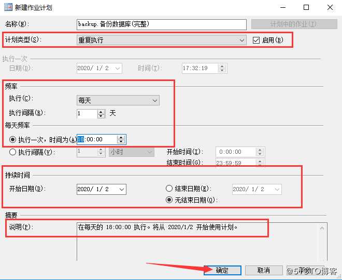Open the 计划类型 dropdown
This screenshot has width=342, height=280.
click(x=161, y=40)
